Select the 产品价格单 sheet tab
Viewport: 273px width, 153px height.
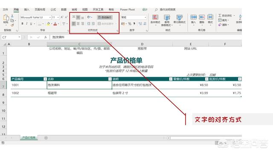29,138
